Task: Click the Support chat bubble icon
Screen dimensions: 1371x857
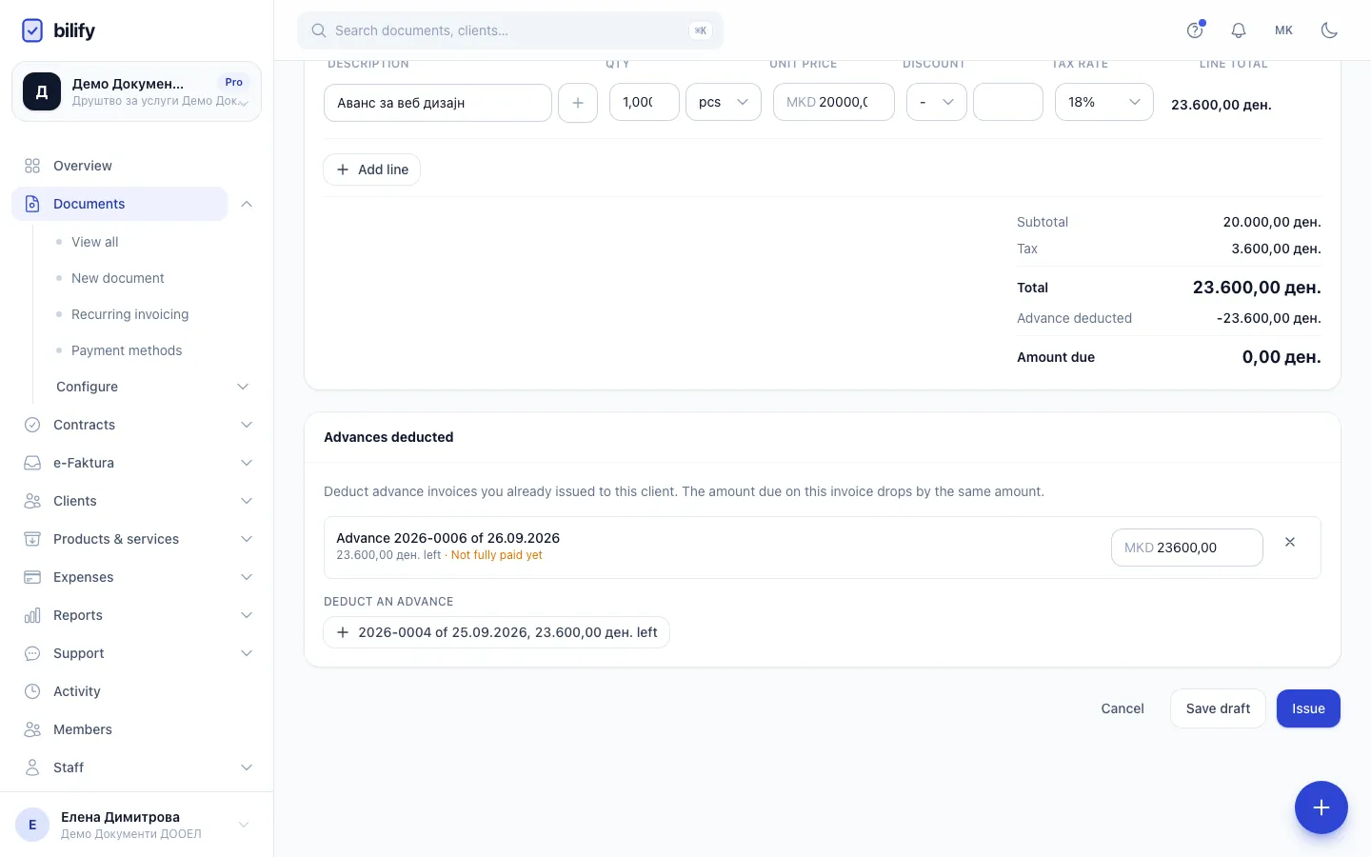Action: click(x=32, y=653)
